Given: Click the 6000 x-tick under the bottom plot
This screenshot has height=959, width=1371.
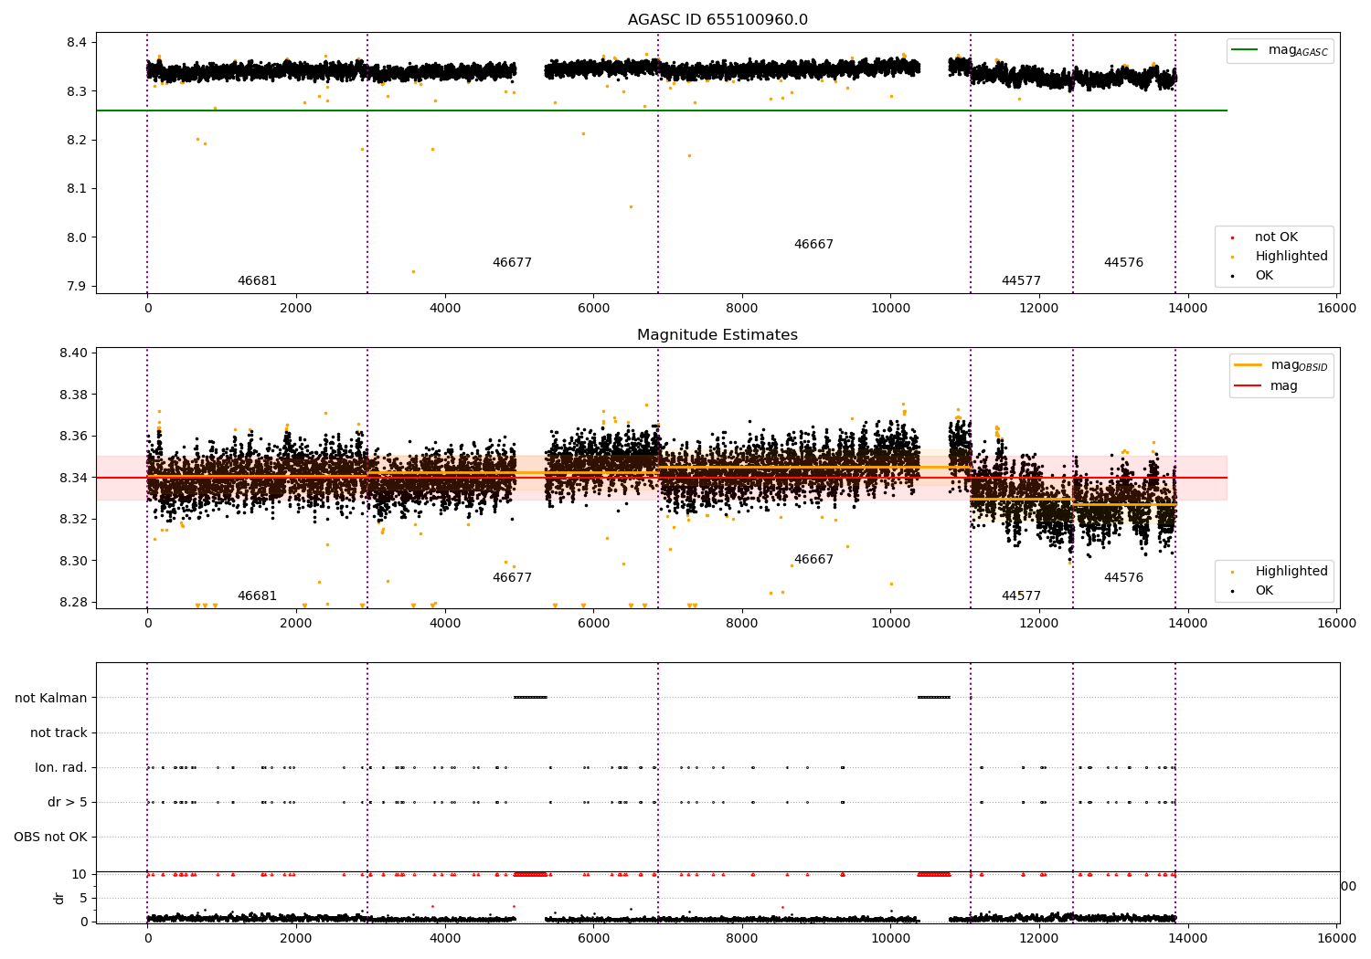Looking at the screenshot, I should [593, 938].
